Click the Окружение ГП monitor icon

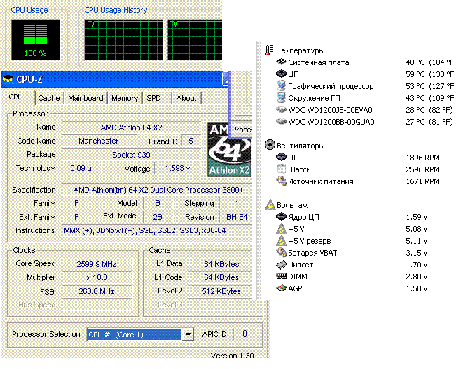coord(281,97)
